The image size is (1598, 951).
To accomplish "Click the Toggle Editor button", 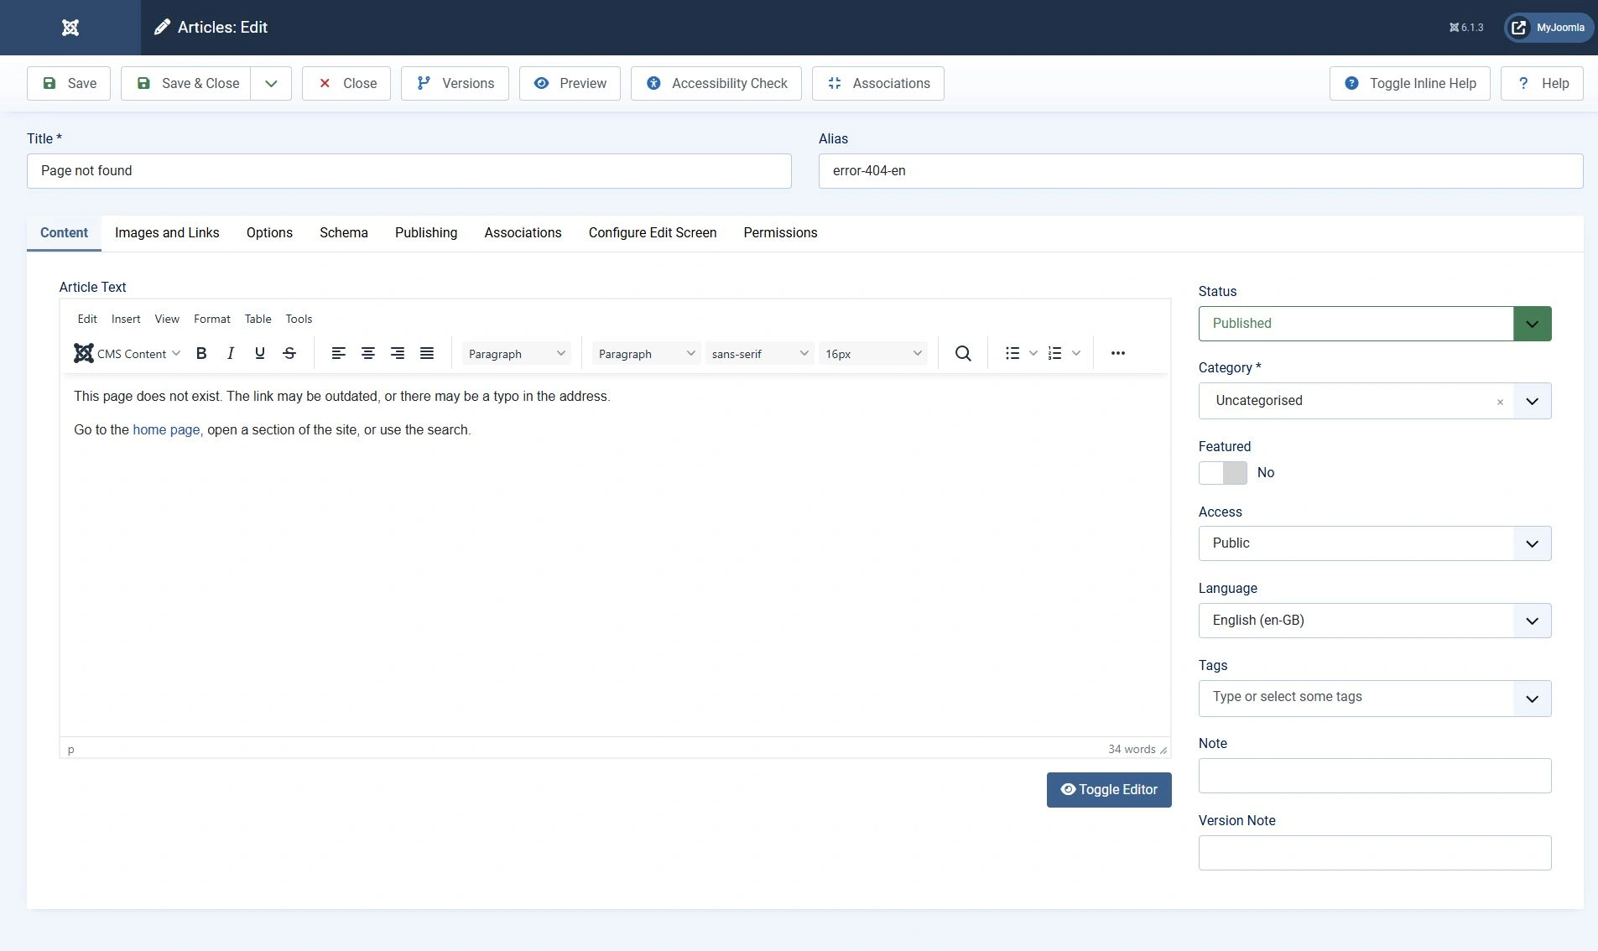I will (x=1109, y=790).
